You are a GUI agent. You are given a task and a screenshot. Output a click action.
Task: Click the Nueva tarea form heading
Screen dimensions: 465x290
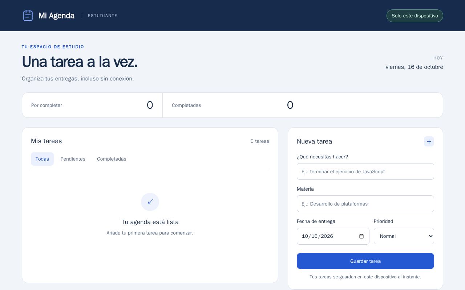(314, 141)
